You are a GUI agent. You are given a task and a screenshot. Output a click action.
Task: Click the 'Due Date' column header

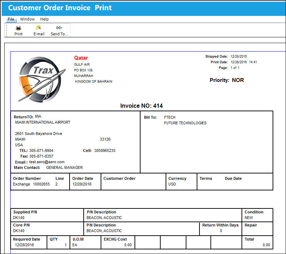tap(233, 178)
